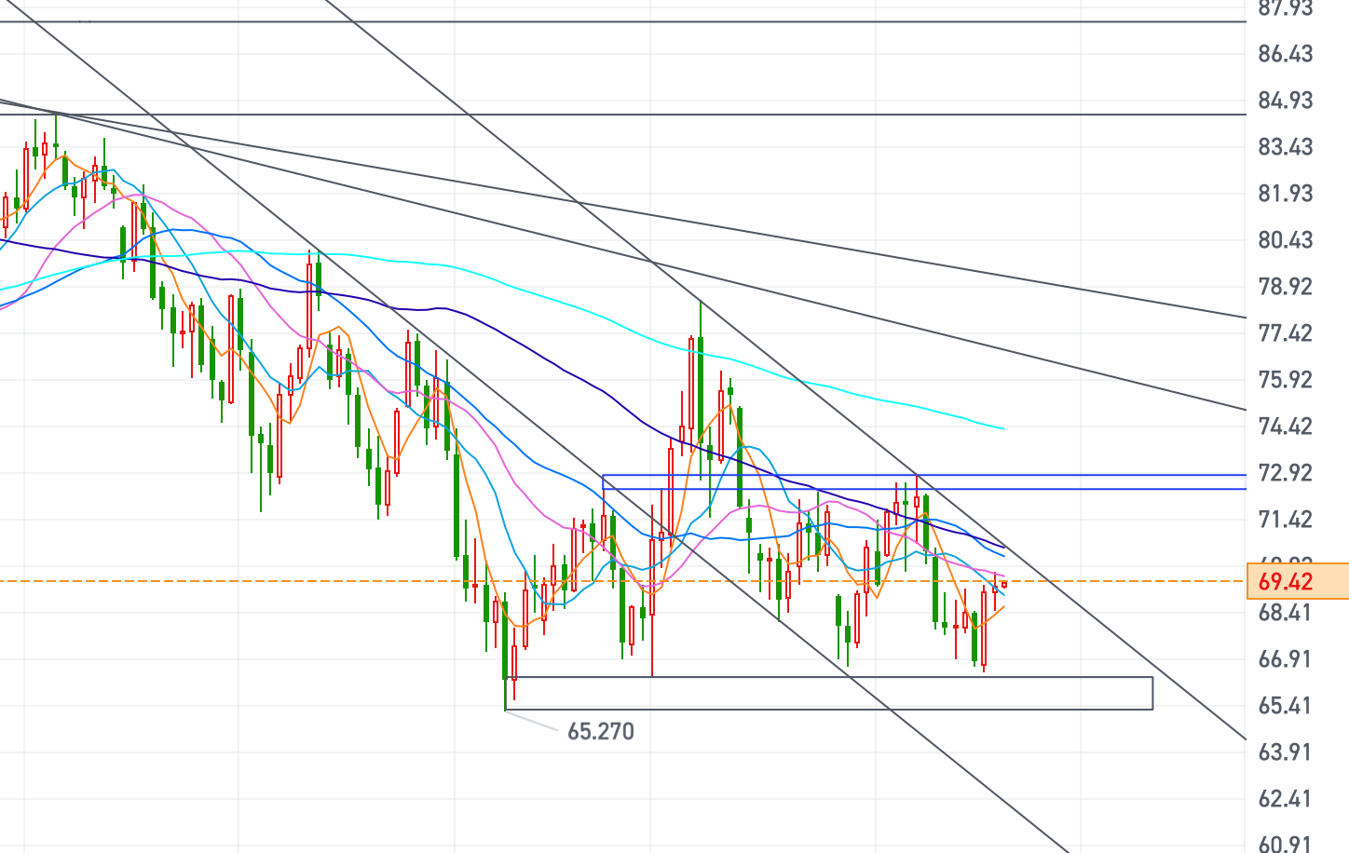Click the 60.91 price axis label
Viewport: 1349px width, 853px height.
(1285, 844)
